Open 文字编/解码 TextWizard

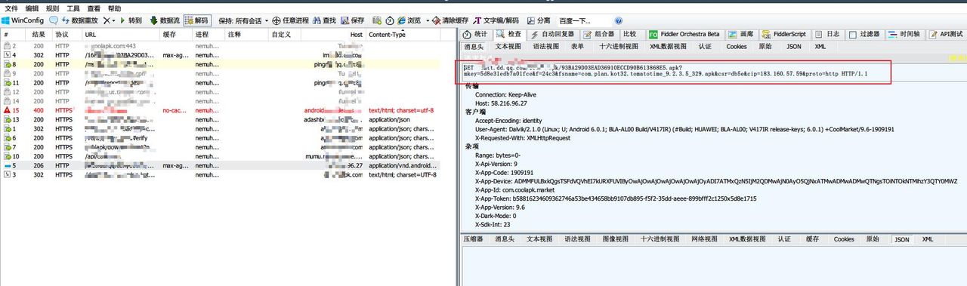(496, 20)
